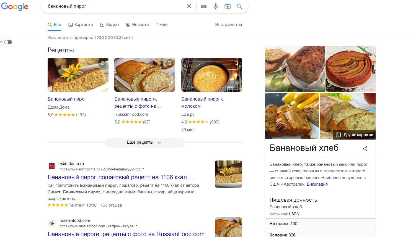
Task: Open the Видео search tab
Action: point(109,25)
